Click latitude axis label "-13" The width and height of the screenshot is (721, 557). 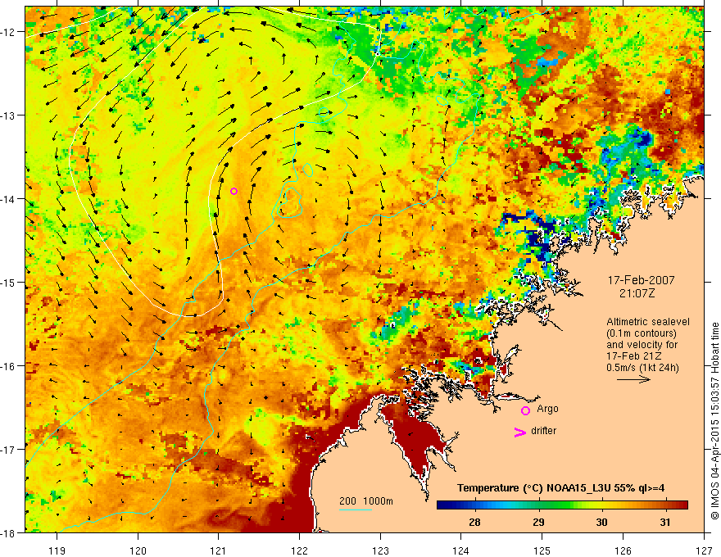click(x=9, y=115)
